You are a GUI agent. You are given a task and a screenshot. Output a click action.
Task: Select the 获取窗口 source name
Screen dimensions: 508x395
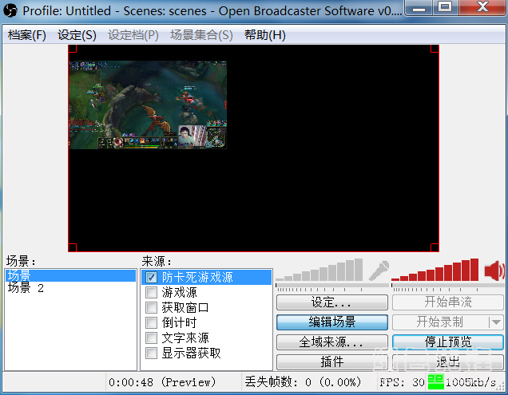[x=185, y=307]
